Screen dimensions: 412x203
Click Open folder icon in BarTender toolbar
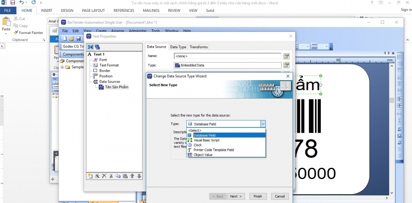(x=71, y=39)
